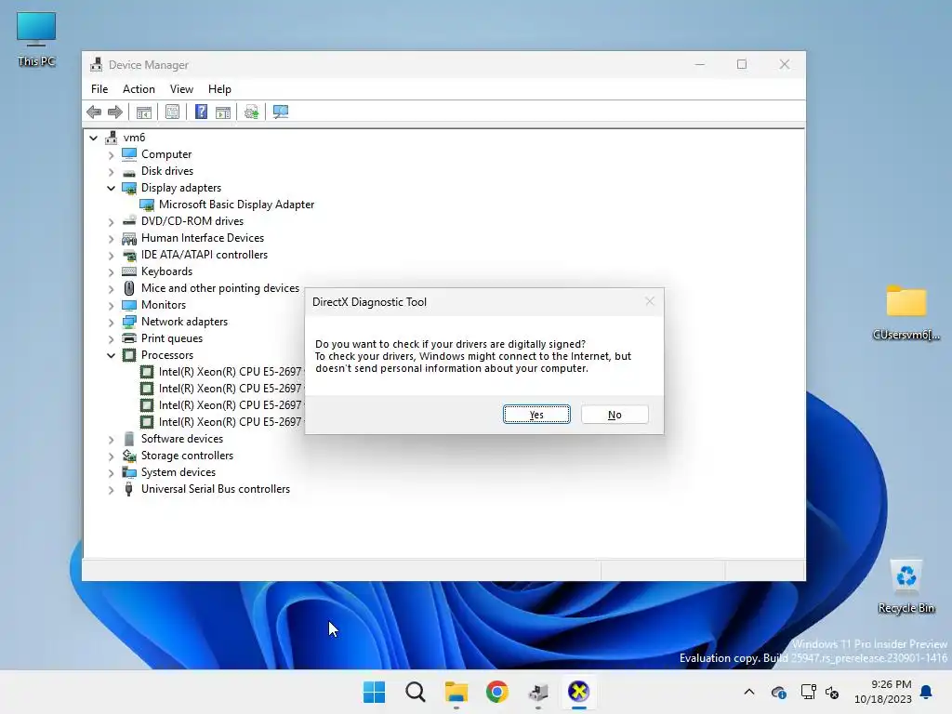Expand Mice and other pointing devices

pos(112,288)
